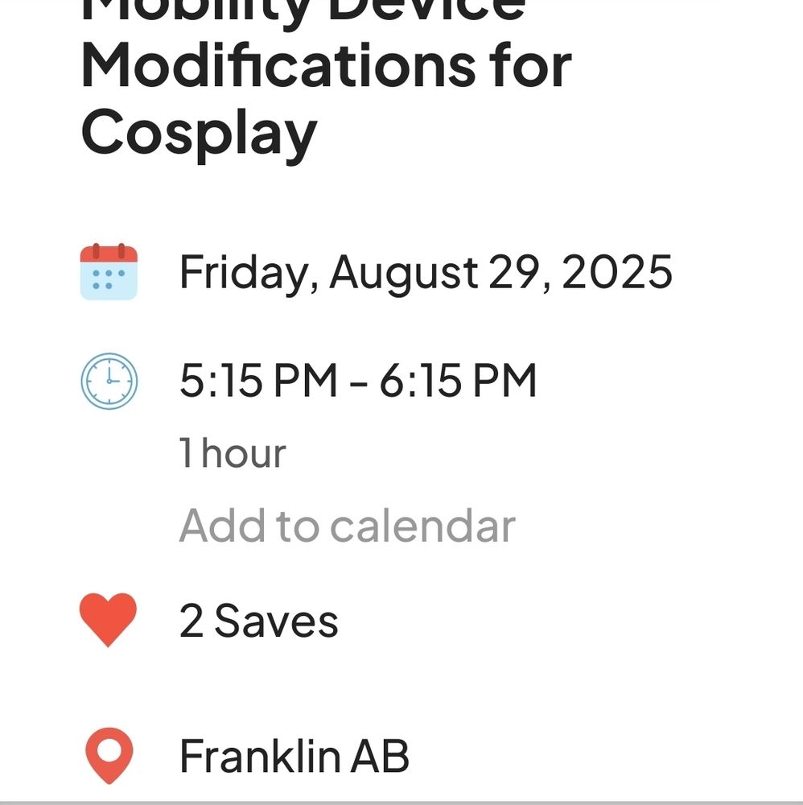
Task: Click the gray divider bar at bottom
Action: [401, 803]
